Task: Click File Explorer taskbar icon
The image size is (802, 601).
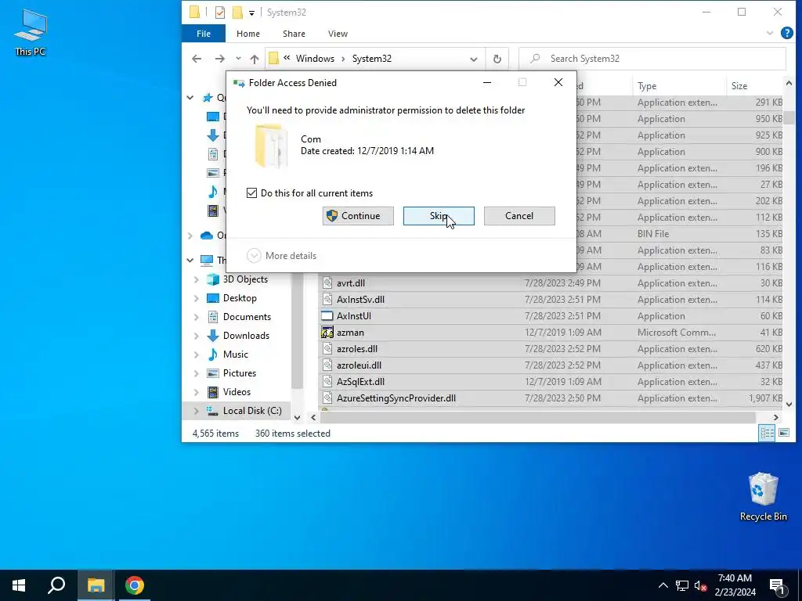Action: [x=96, y=585]
